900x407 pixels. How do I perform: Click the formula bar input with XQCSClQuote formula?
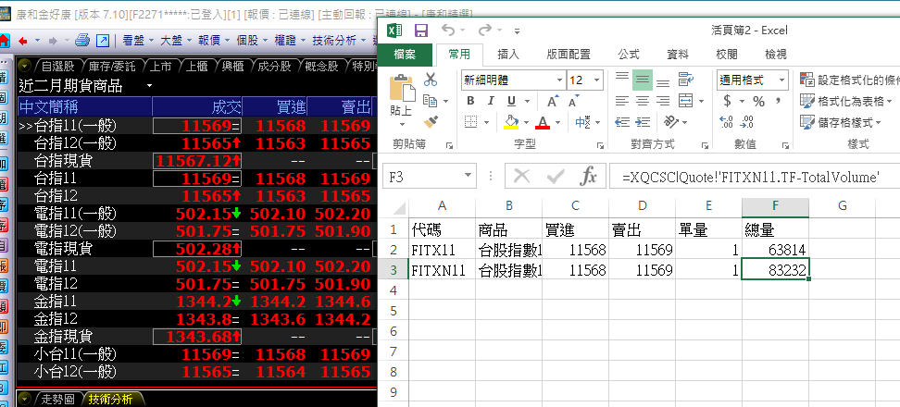pyautogui.click(x=755, y=177)
